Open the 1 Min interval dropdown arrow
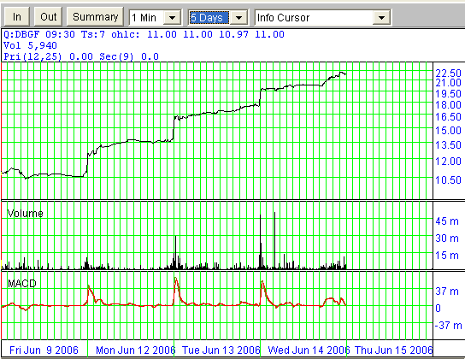The height and width of the screenshot is (359, 465). pyautogui.click(x=172, y=18)
